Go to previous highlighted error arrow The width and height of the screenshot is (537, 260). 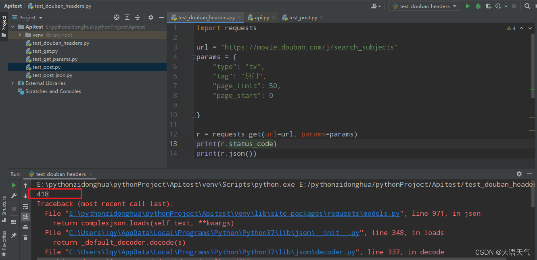click(x=522, y=28)
